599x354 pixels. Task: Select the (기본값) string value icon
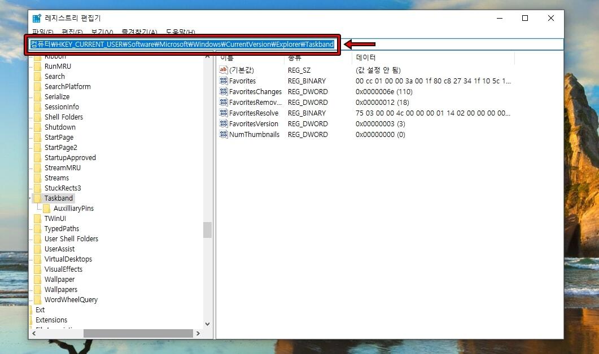pyautogui.click(x=224, y=70)
